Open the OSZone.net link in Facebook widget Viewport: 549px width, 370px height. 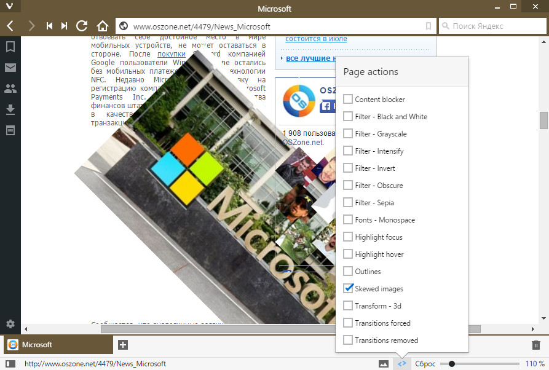tap(302, 143)
